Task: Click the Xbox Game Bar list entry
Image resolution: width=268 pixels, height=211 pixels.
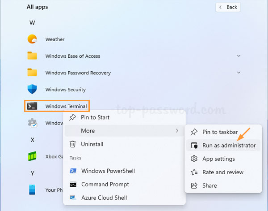Action: (x=45, y=156)
